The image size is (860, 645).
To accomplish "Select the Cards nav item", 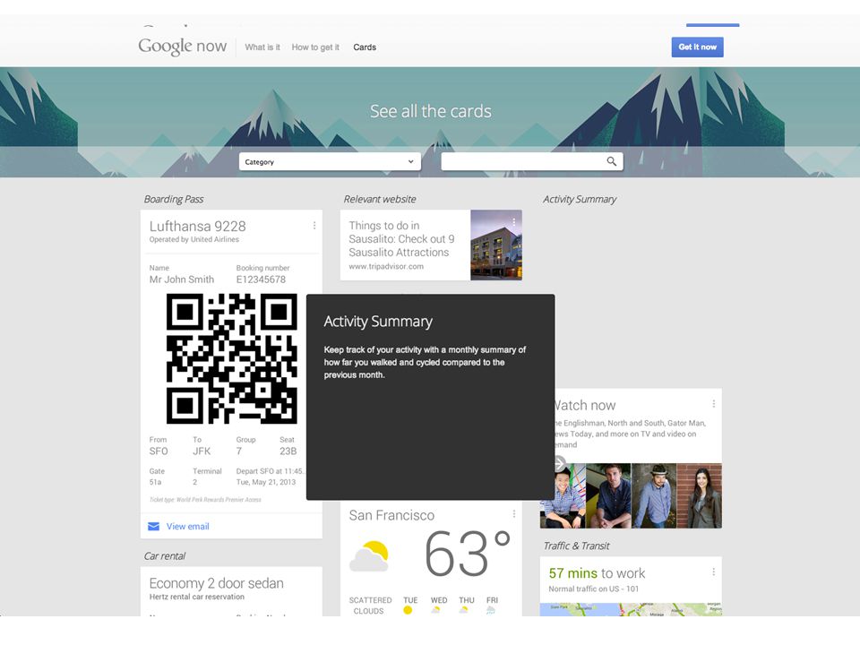I will tap(365, 47).
